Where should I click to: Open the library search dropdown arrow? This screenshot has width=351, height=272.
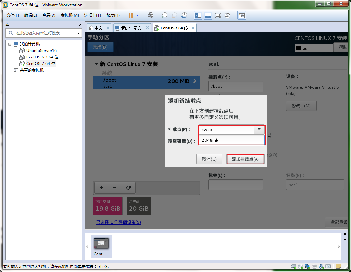pos(79,33)
